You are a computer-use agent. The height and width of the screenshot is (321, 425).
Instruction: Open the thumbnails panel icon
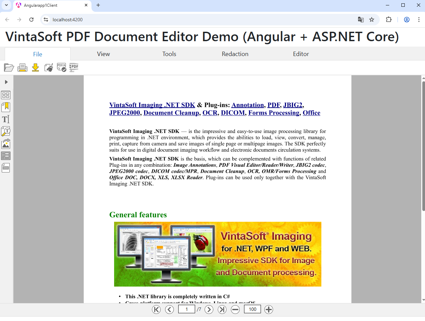point(6,95)
